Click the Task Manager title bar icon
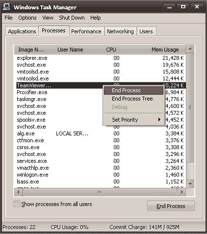The height and width of the screenshot is (234, 207). click(7, 7)
